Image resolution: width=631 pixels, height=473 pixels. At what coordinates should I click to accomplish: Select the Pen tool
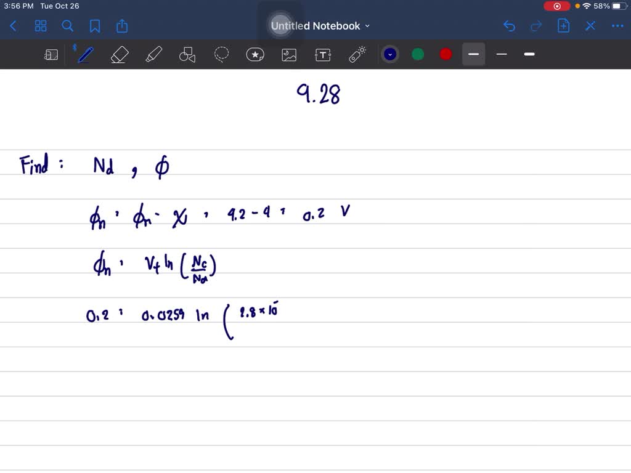(x=84, y=54)
